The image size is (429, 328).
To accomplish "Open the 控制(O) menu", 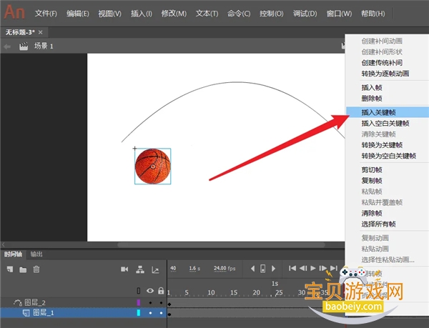I will pyautogui.click(x=272, y=14).
